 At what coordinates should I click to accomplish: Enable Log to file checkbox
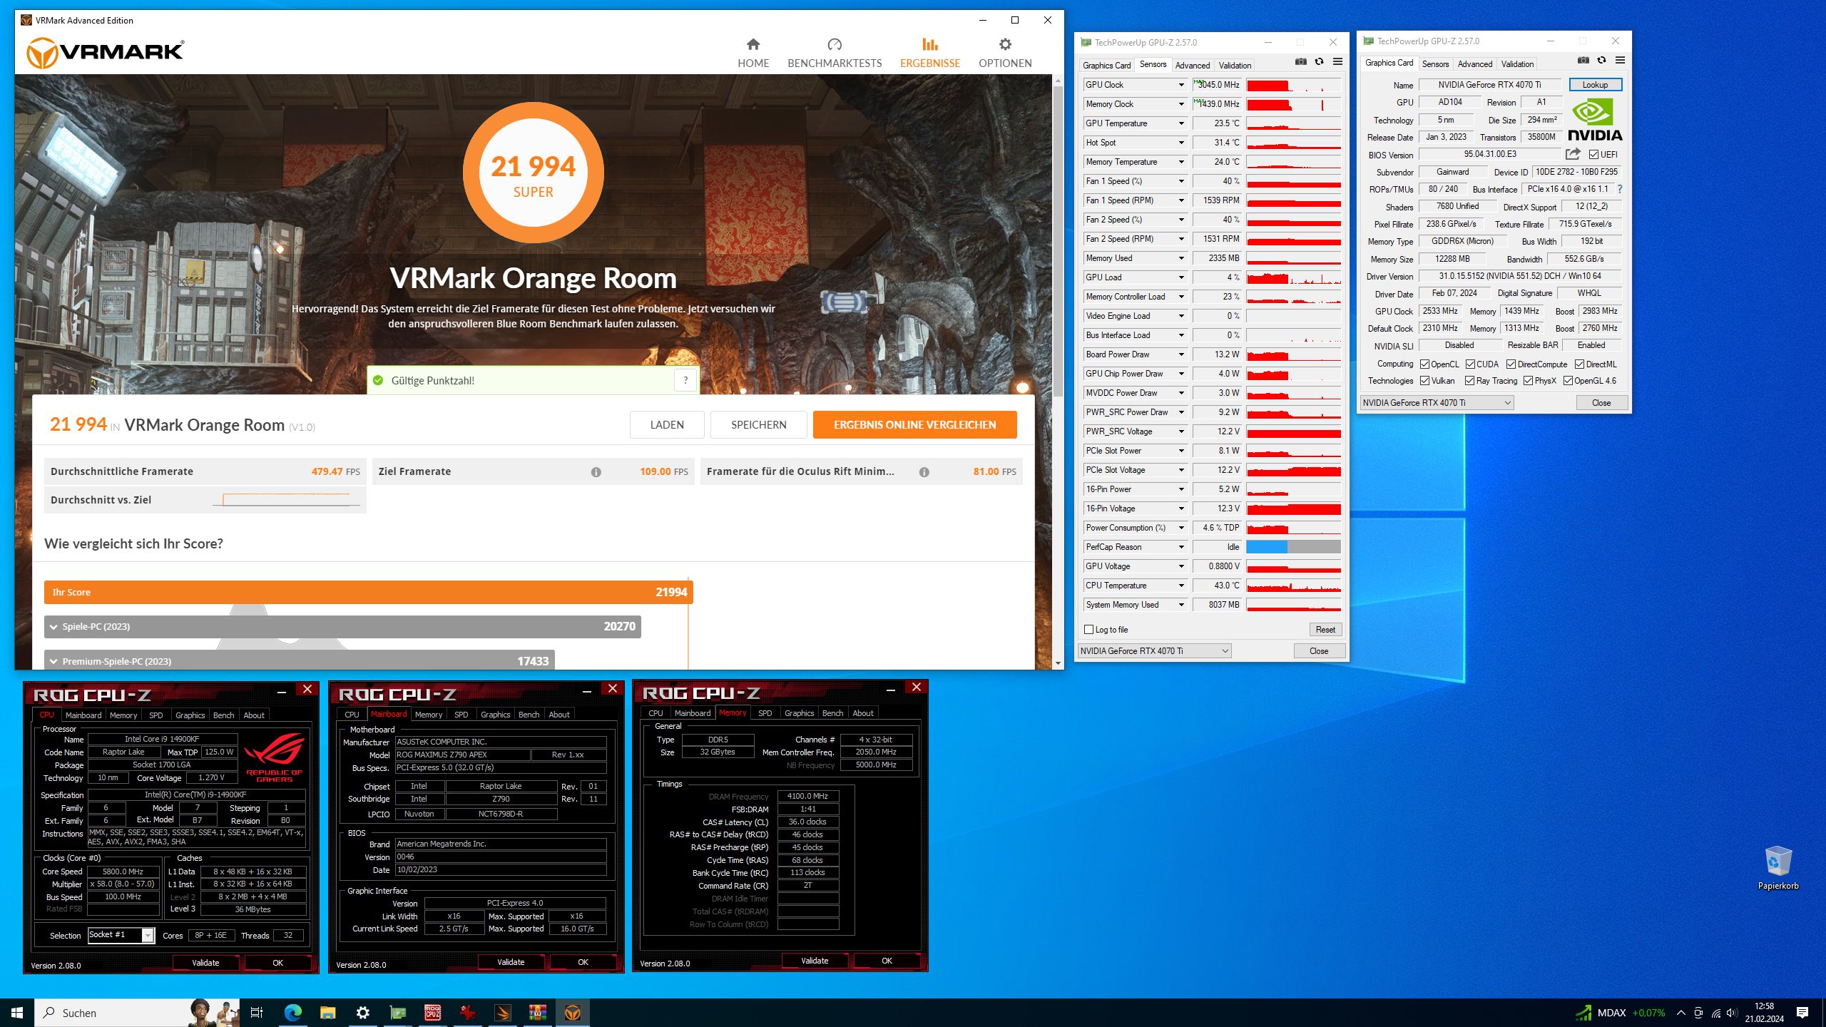1089,630
